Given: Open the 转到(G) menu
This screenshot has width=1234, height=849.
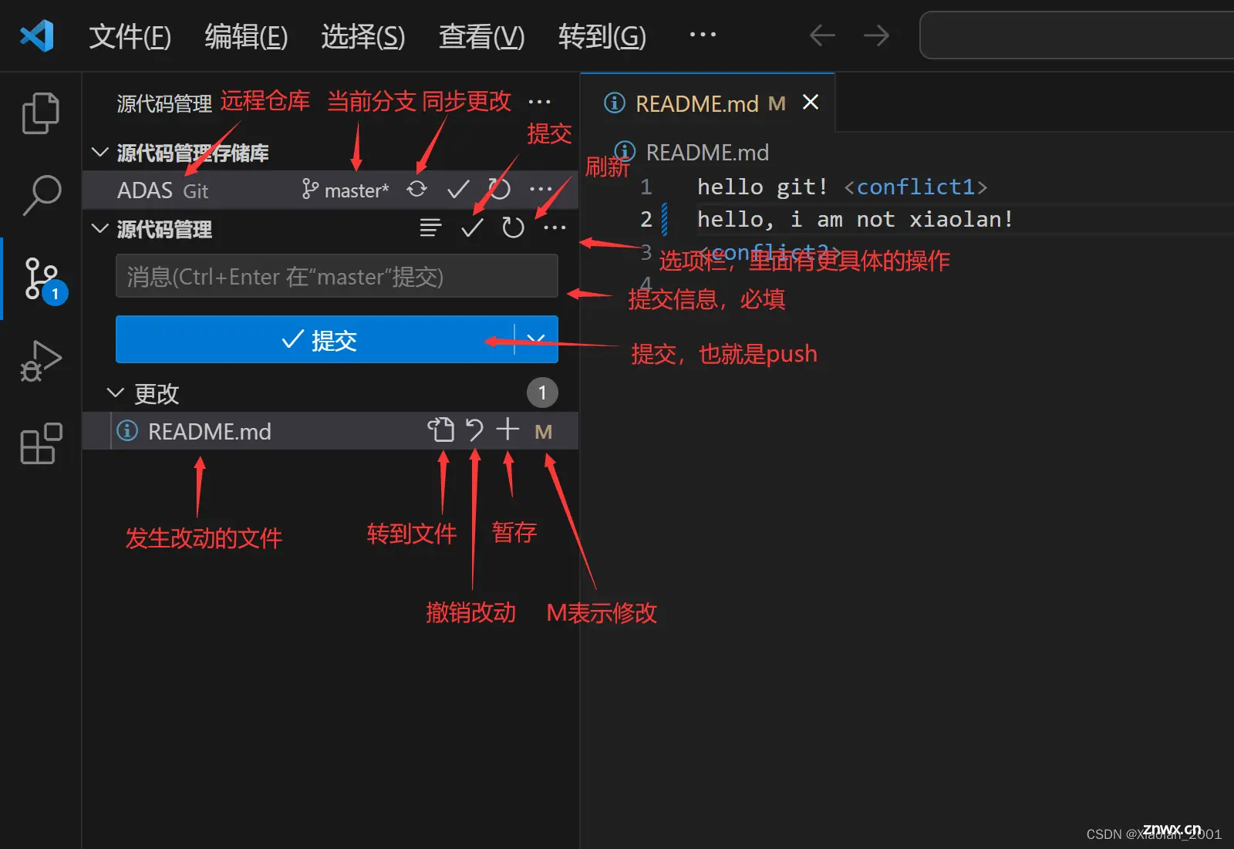Looking at the screenshot, I should [602, 36].
